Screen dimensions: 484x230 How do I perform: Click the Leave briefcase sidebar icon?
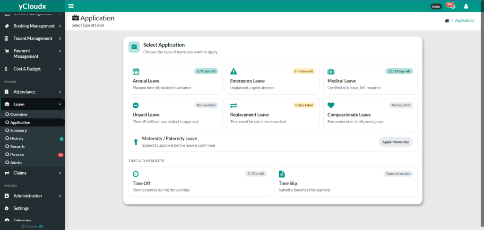7,105
